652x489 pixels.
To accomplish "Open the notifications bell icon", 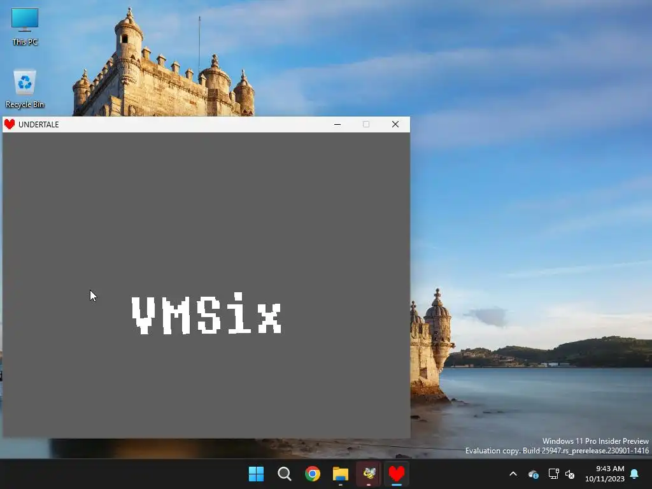I will [x=635, y=474].
